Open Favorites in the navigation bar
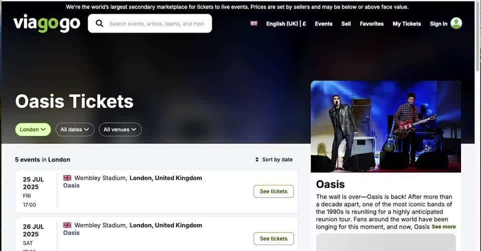The width and height of the screenshot is (481, 251). (372, 23)
